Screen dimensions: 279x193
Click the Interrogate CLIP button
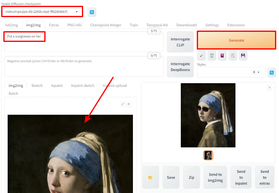[x=180, y=42]
